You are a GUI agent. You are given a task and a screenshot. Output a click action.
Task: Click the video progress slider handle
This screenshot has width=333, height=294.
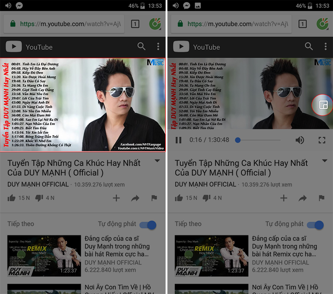(238, 140)
